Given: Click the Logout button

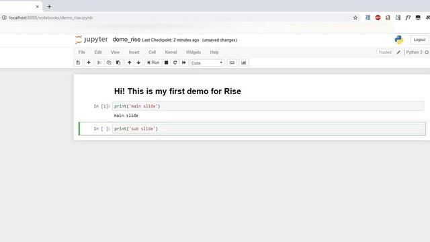Looking at the screenshot, I should click(x=419, y=40).
